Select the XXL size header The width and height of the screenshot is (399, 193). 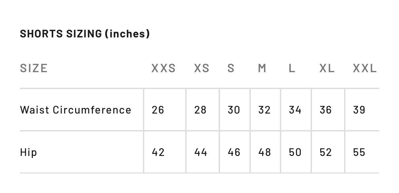pos(365,68)
